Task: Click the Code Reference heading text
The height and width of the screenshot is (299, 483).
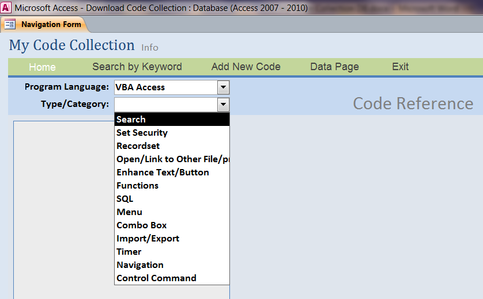Action: click(413, 103)
